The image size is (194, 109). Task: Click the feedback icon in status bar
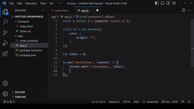pos(182,102)
